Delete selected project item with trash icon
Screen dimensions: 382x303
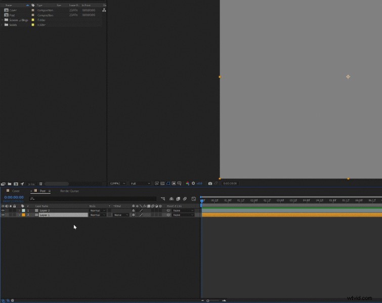click(x=40, y=184)
